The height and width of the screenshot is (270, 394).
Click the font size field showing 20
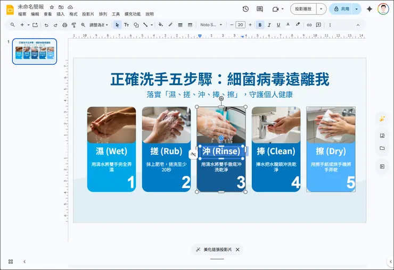coord(241,25)
